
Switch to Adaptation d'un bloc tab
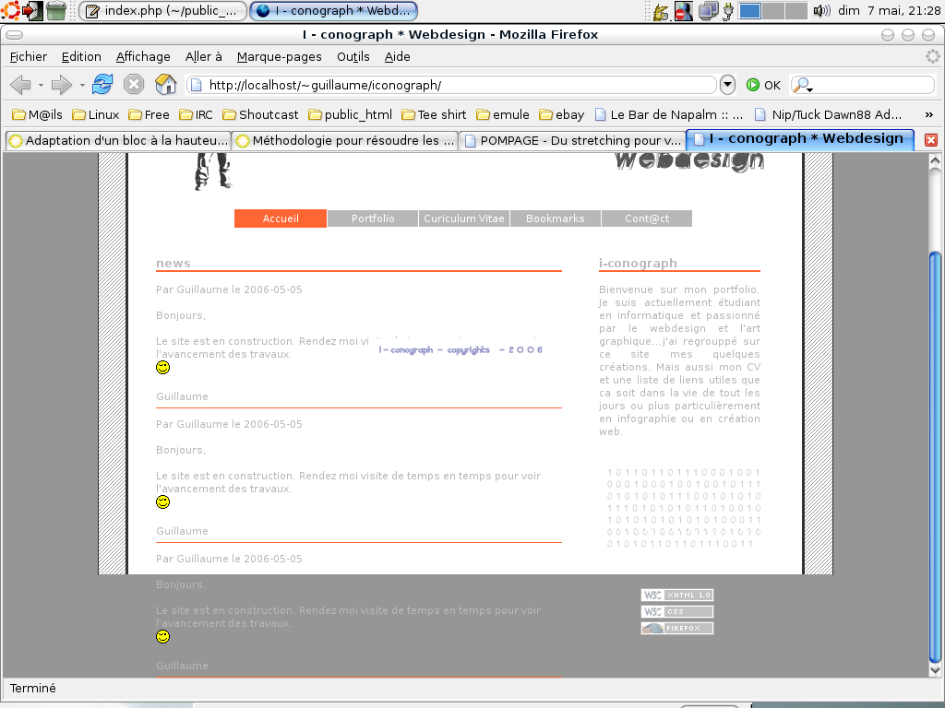point(118,140)
